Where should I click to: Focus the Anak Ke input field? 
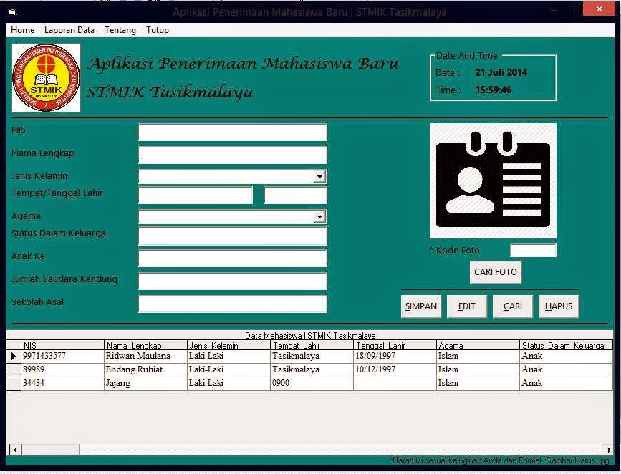tap(233, 258)
